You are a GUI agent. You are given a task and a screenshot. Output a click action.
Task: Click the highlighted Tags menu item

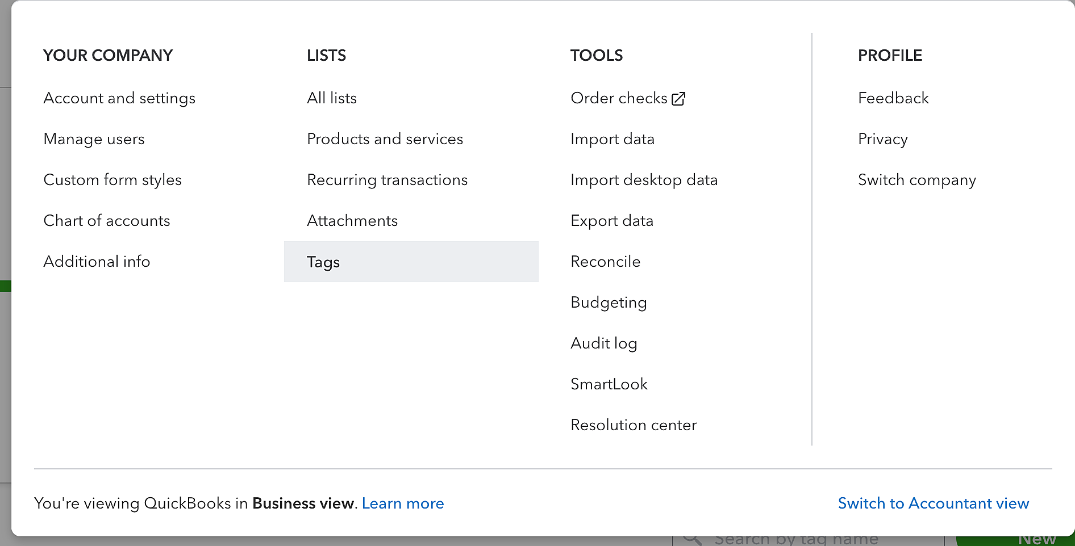(x=323, y=262)
